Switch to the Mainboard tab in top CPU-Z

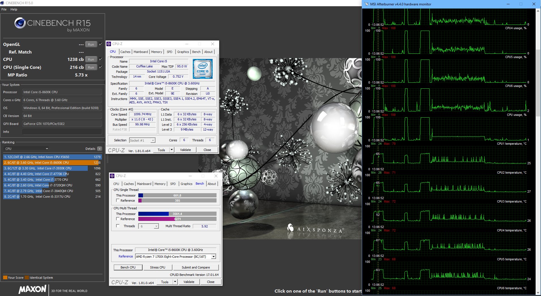coord(141,52)
